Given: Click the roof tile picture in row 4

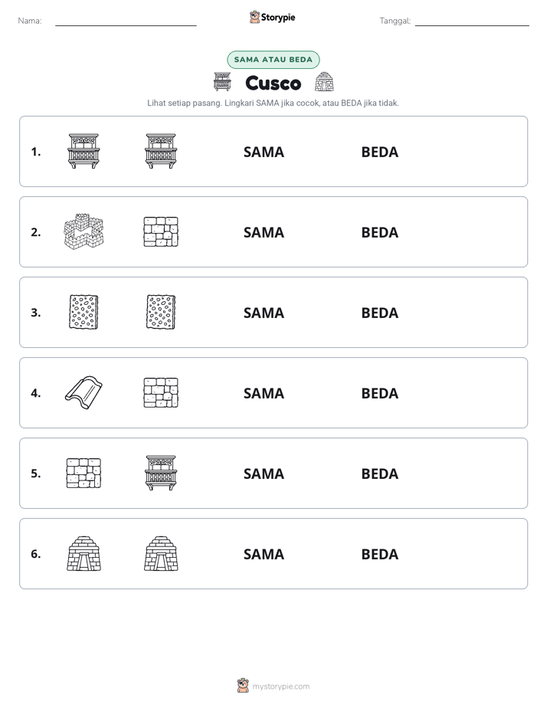Looking at the screenshot, I should (84, 392).
